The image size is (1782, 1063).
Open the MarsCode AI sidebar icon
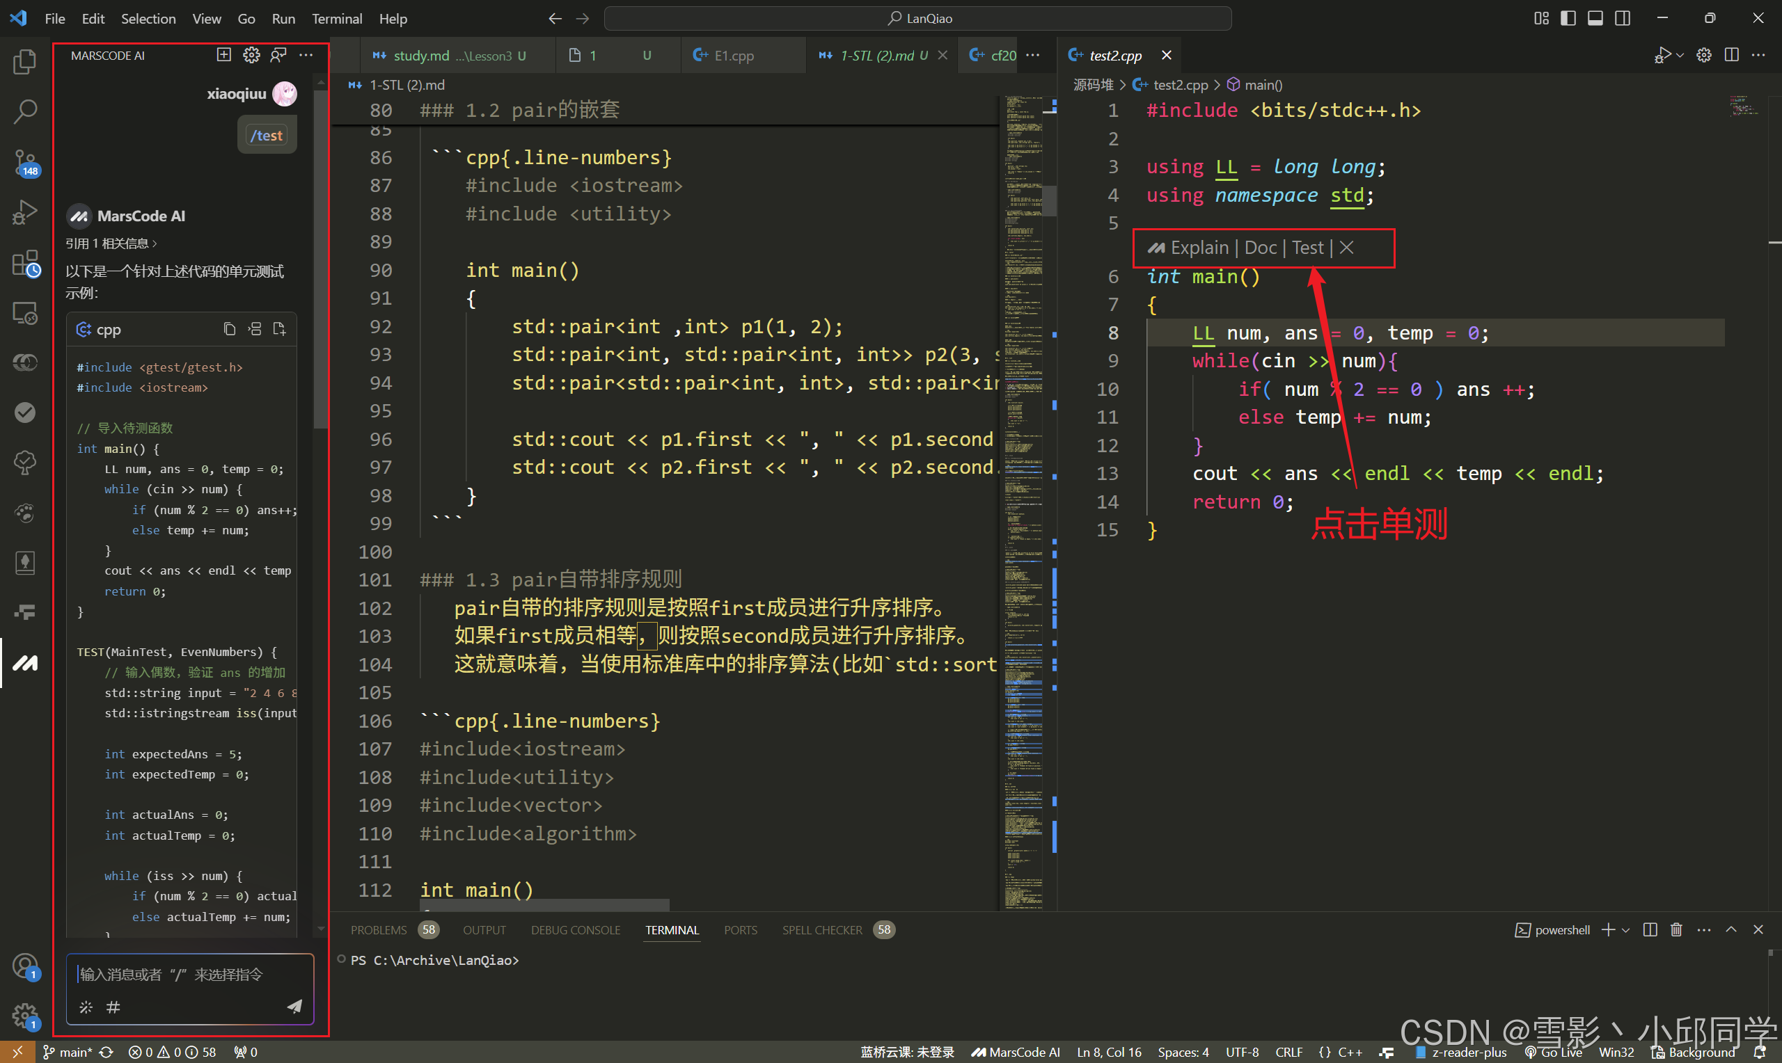pos(25,662)
